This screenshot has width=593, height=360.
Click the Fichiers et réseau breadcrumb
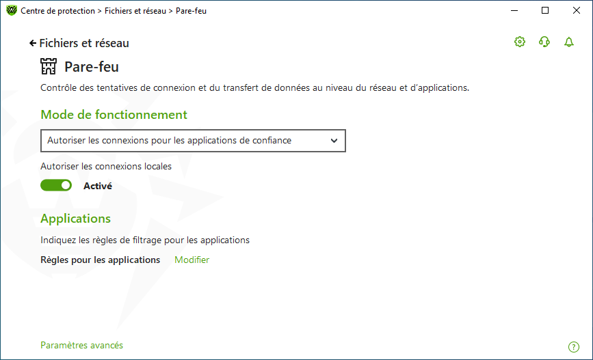[135, 11]
